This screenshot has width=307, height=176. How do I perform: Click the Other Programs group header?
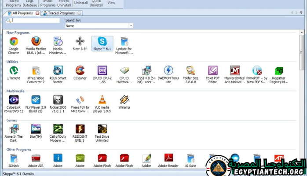pyautogui.click(x=19, y=149)
